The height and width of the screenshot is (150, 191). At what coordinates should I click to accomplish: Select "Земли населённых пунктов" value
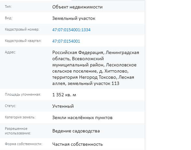pyautogui.click(x=83, y=117)
